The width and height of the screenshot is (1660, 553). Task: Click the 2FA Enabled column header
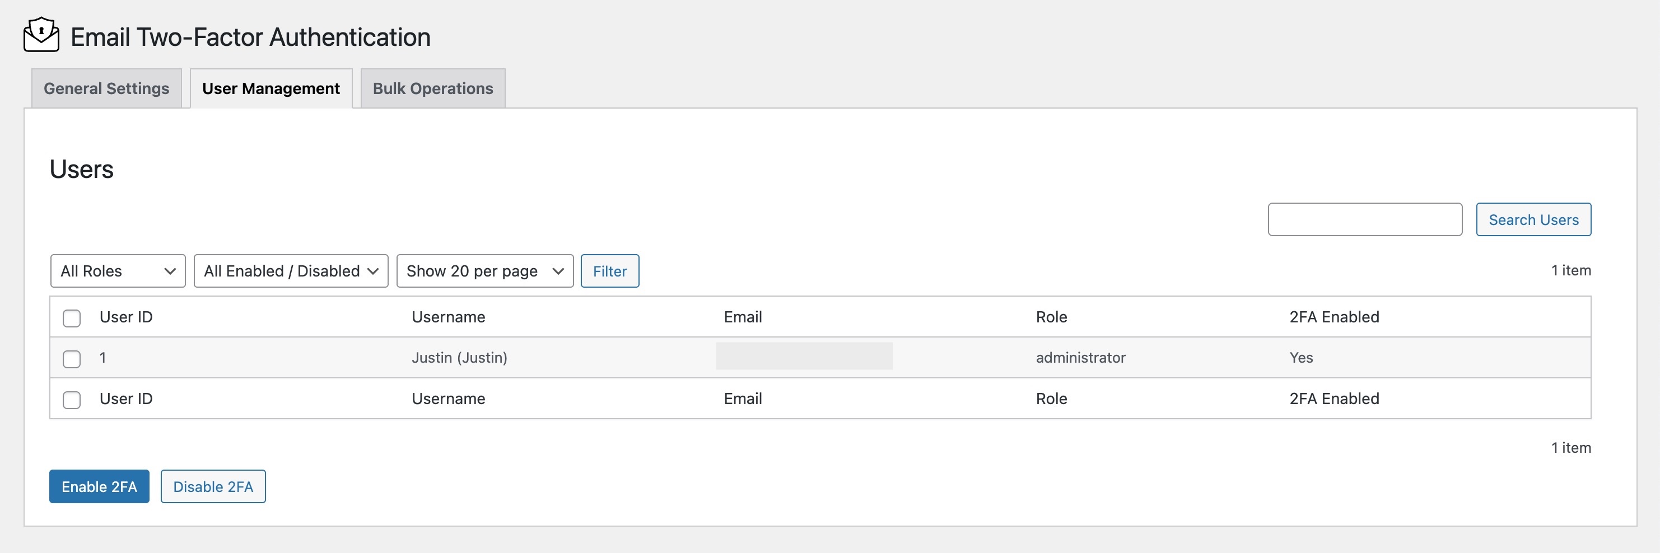[x=1333, y=317]
